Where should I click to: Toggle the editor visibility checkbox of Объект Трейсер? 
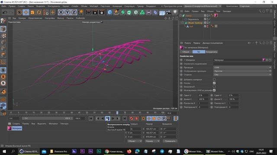click(205, 23)
